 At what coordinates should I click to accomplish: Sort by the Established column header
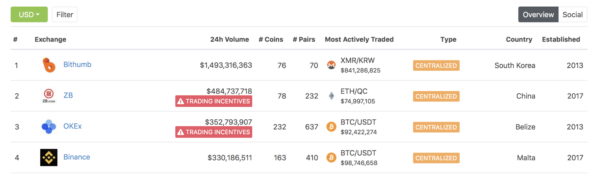tap(561, 39)
